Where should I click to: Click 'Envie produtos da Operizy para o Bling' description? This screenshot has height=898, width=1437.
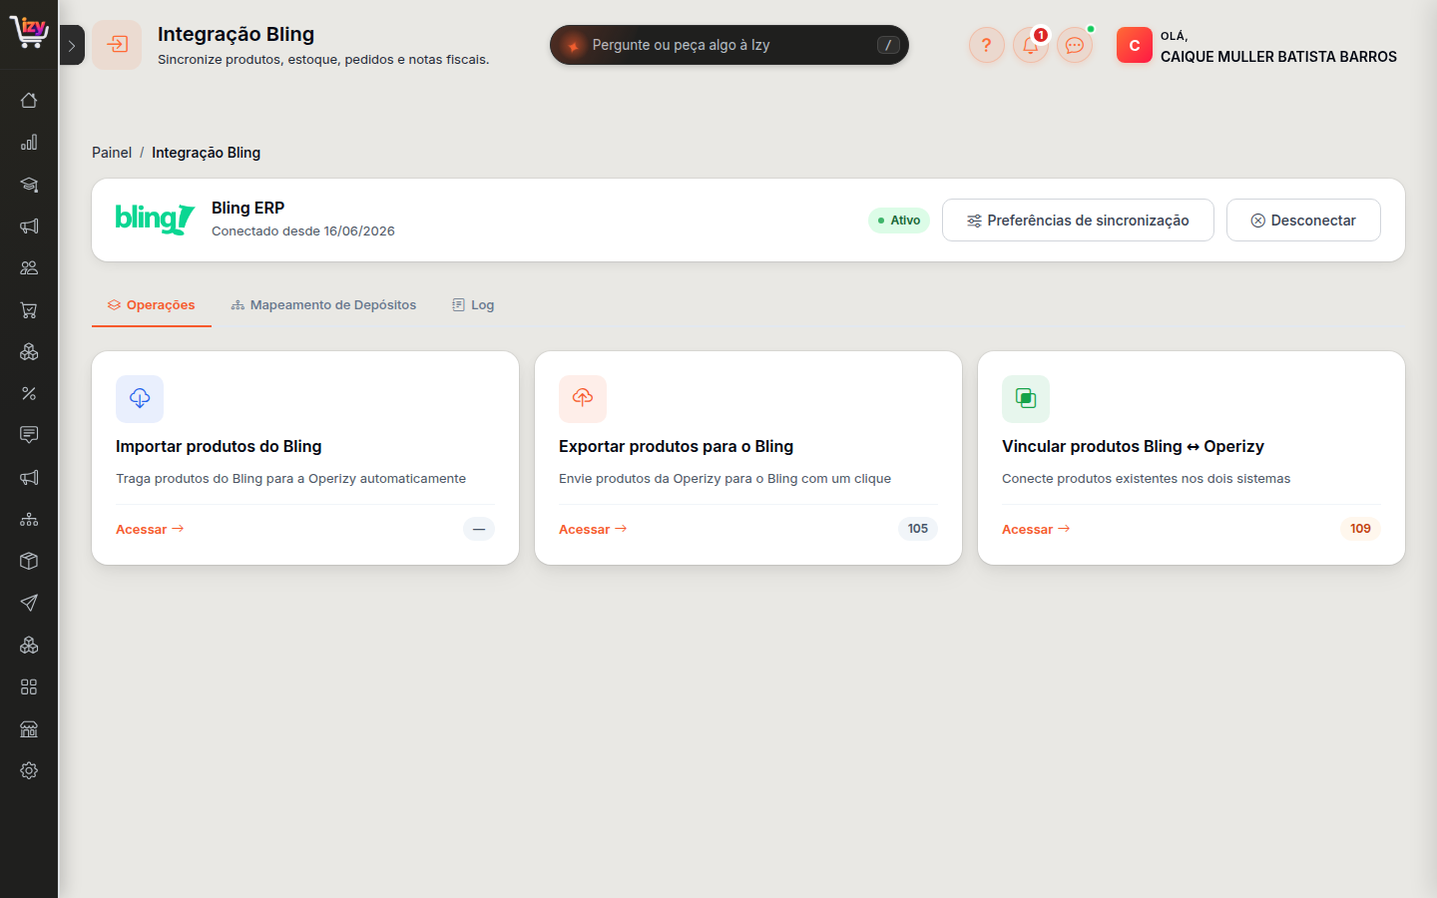(x=724, y=479)
